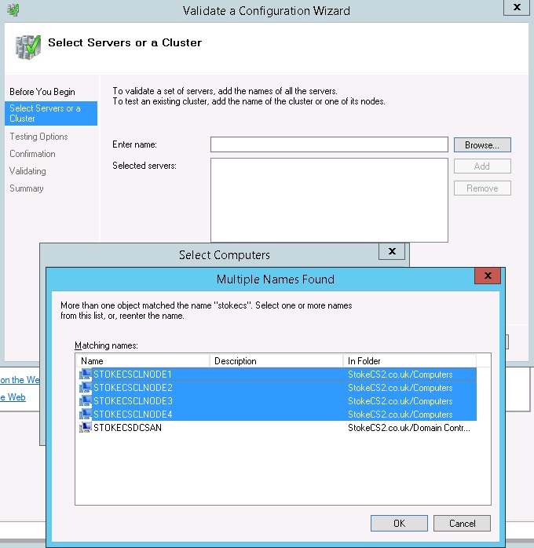Open the Validating step
Viewport: 534px width, 548px height.
[27, 171]
